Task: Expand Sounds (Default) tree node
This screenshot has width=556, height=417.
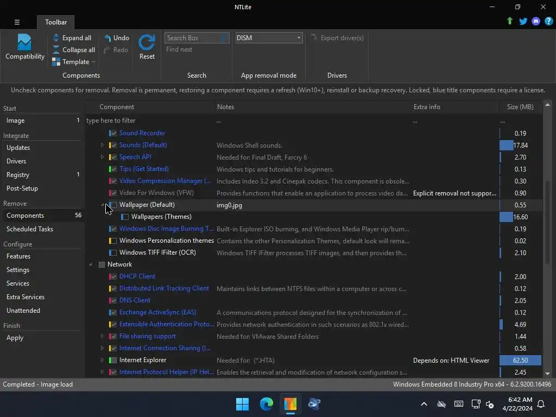Action: 102,145
